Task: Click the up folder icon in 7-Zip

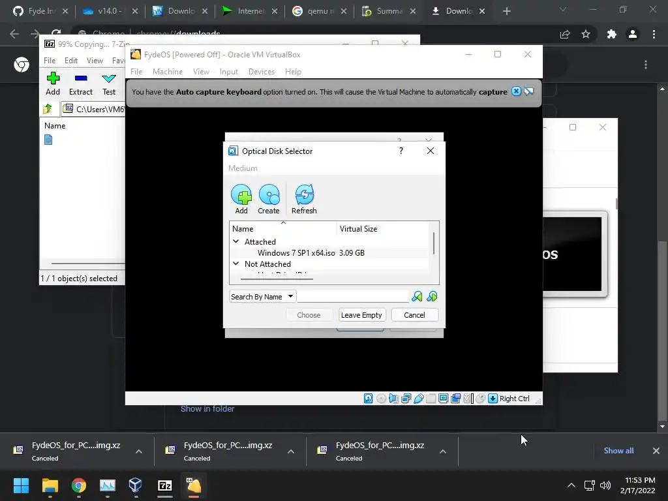Action: point(48,109)
